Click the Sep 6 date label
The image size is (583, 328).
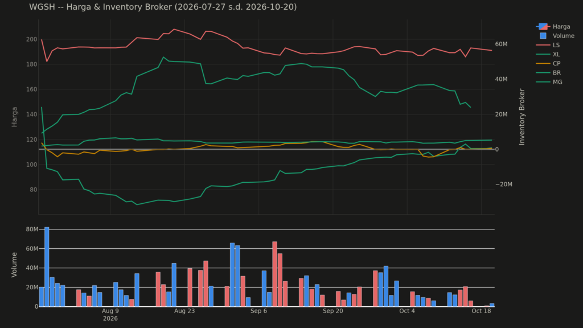click(x=259, y=311)
